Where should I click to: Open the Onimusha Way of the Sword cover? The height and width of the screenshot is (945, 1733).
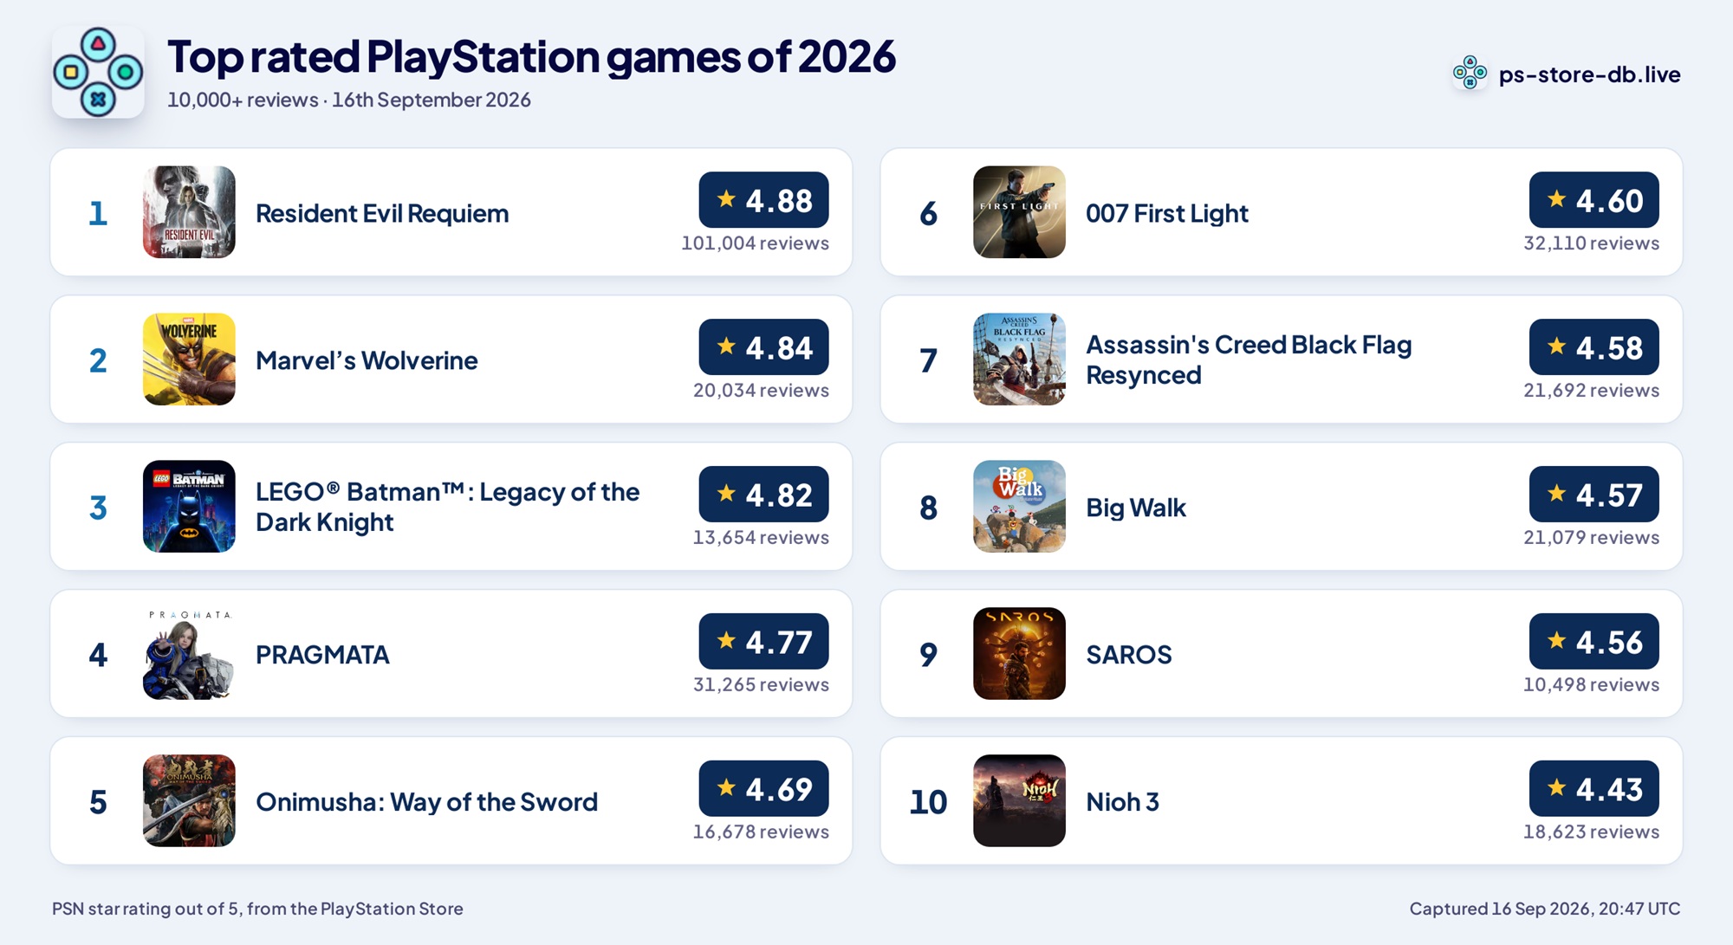(189, 801)
